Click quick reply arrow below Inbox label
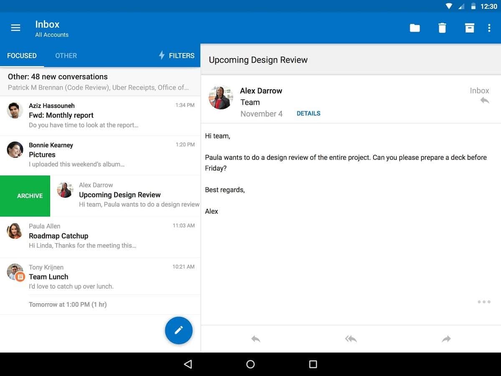The width and height of the screenshot is (501, 376). [484, 100]
